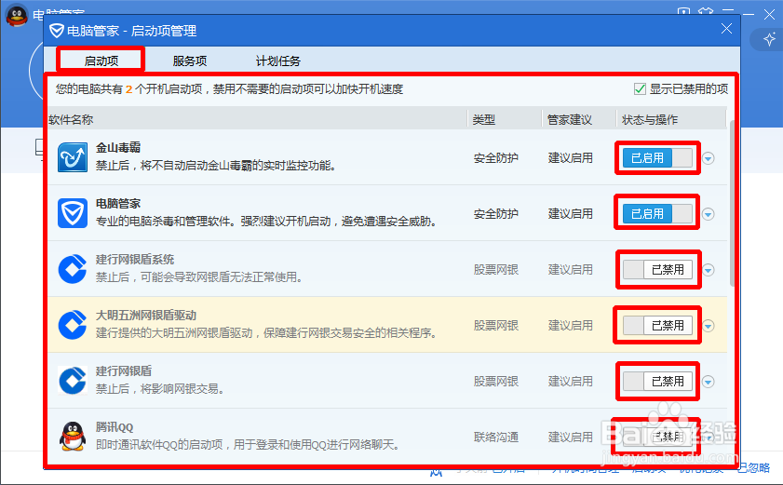Uncheck 显示已禁用的项 checkbox
Image resolution: width=783 pixels, height=485 pixels.
pos(640,89)
